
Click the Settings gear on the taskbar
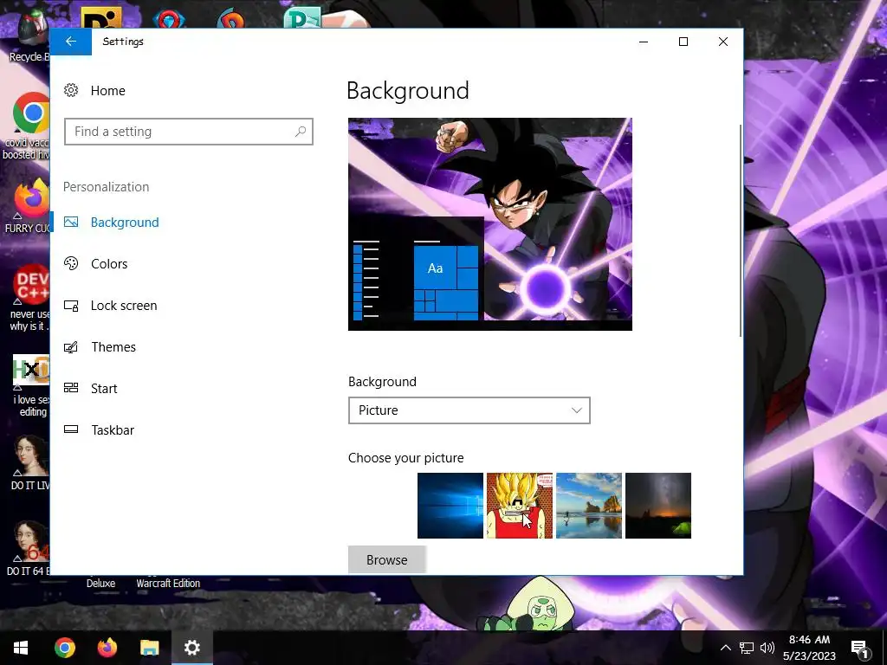(x=191, y=648)
